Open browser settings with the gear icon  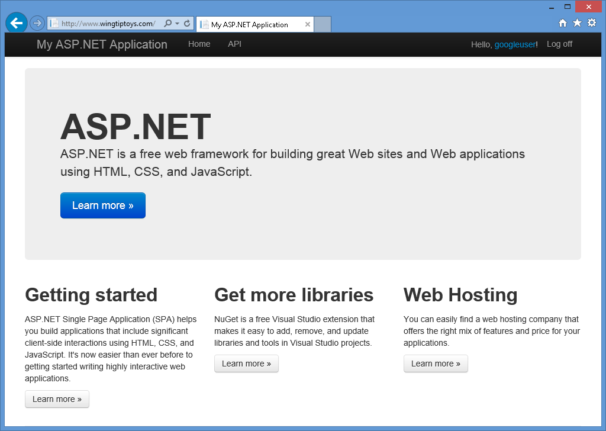coord(591,22)
